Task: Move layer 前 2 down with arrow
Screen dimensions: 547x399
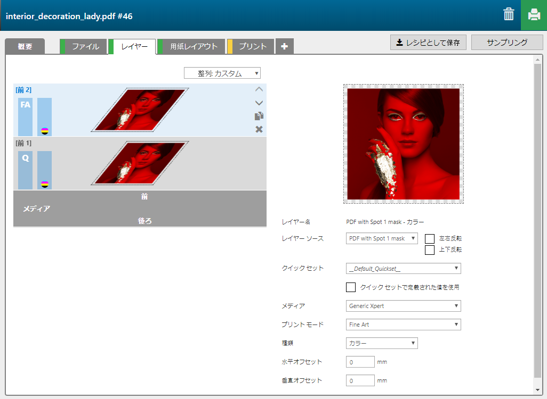Action: click(x=259, y=103)
